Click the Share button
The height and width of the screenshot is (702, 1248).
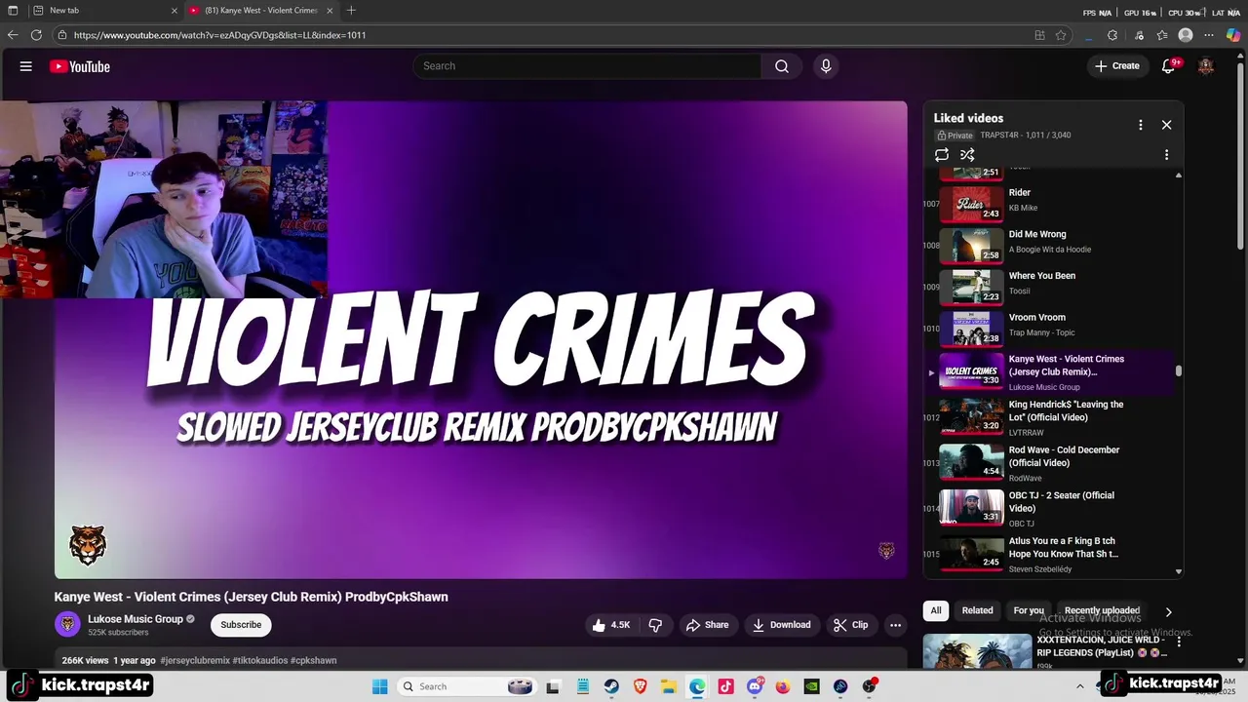point(707,625)
